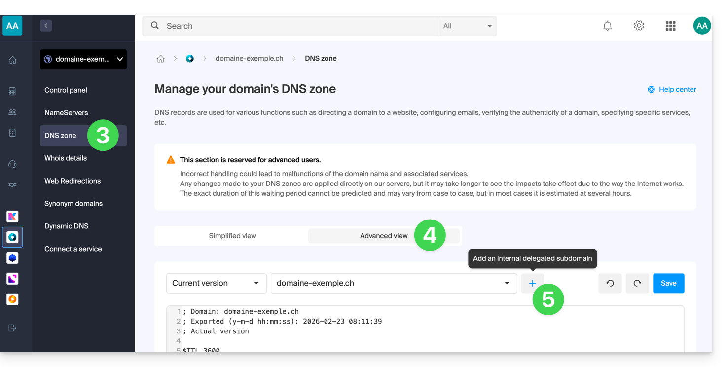Click the notifications bell icon

[x=607, y=26]
